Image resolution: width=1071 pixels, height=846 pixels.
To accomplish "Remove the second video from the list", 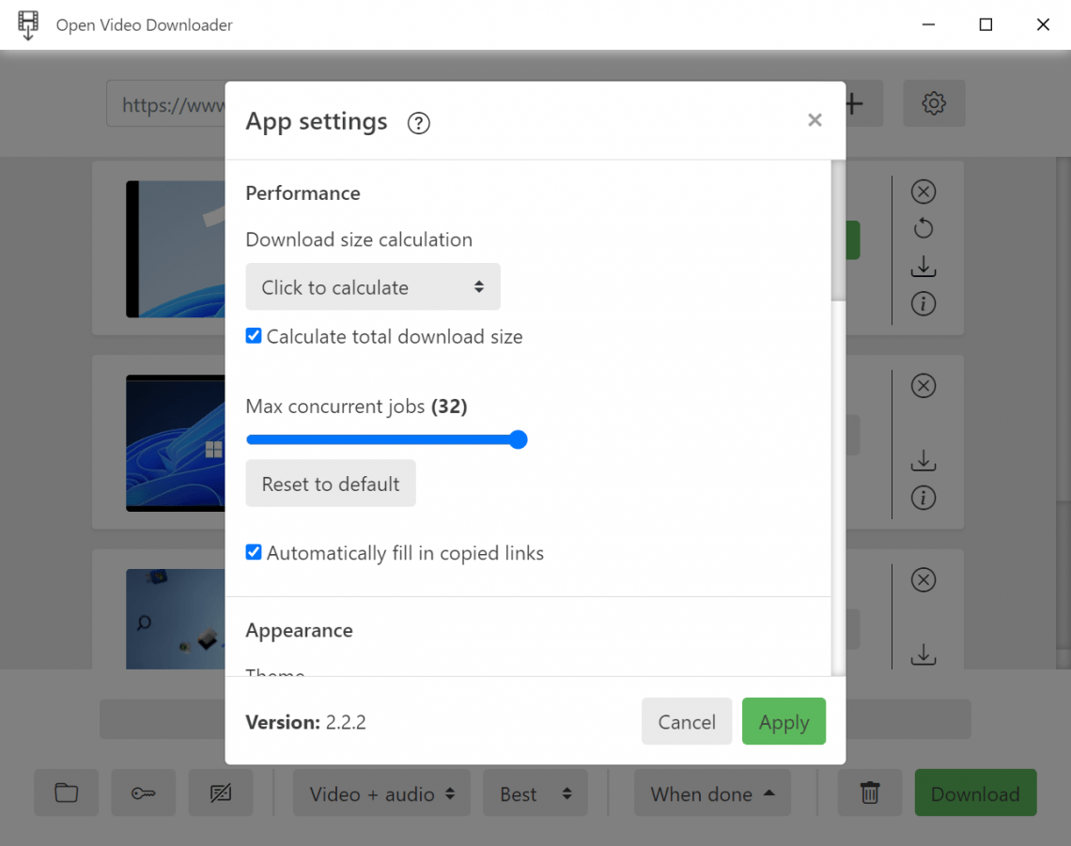I will tap(923, 386).
